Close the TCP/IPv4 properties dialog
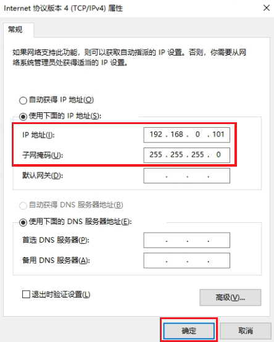Image resolution: width=274 pixels, height=342 pixels. pos(267,8)
